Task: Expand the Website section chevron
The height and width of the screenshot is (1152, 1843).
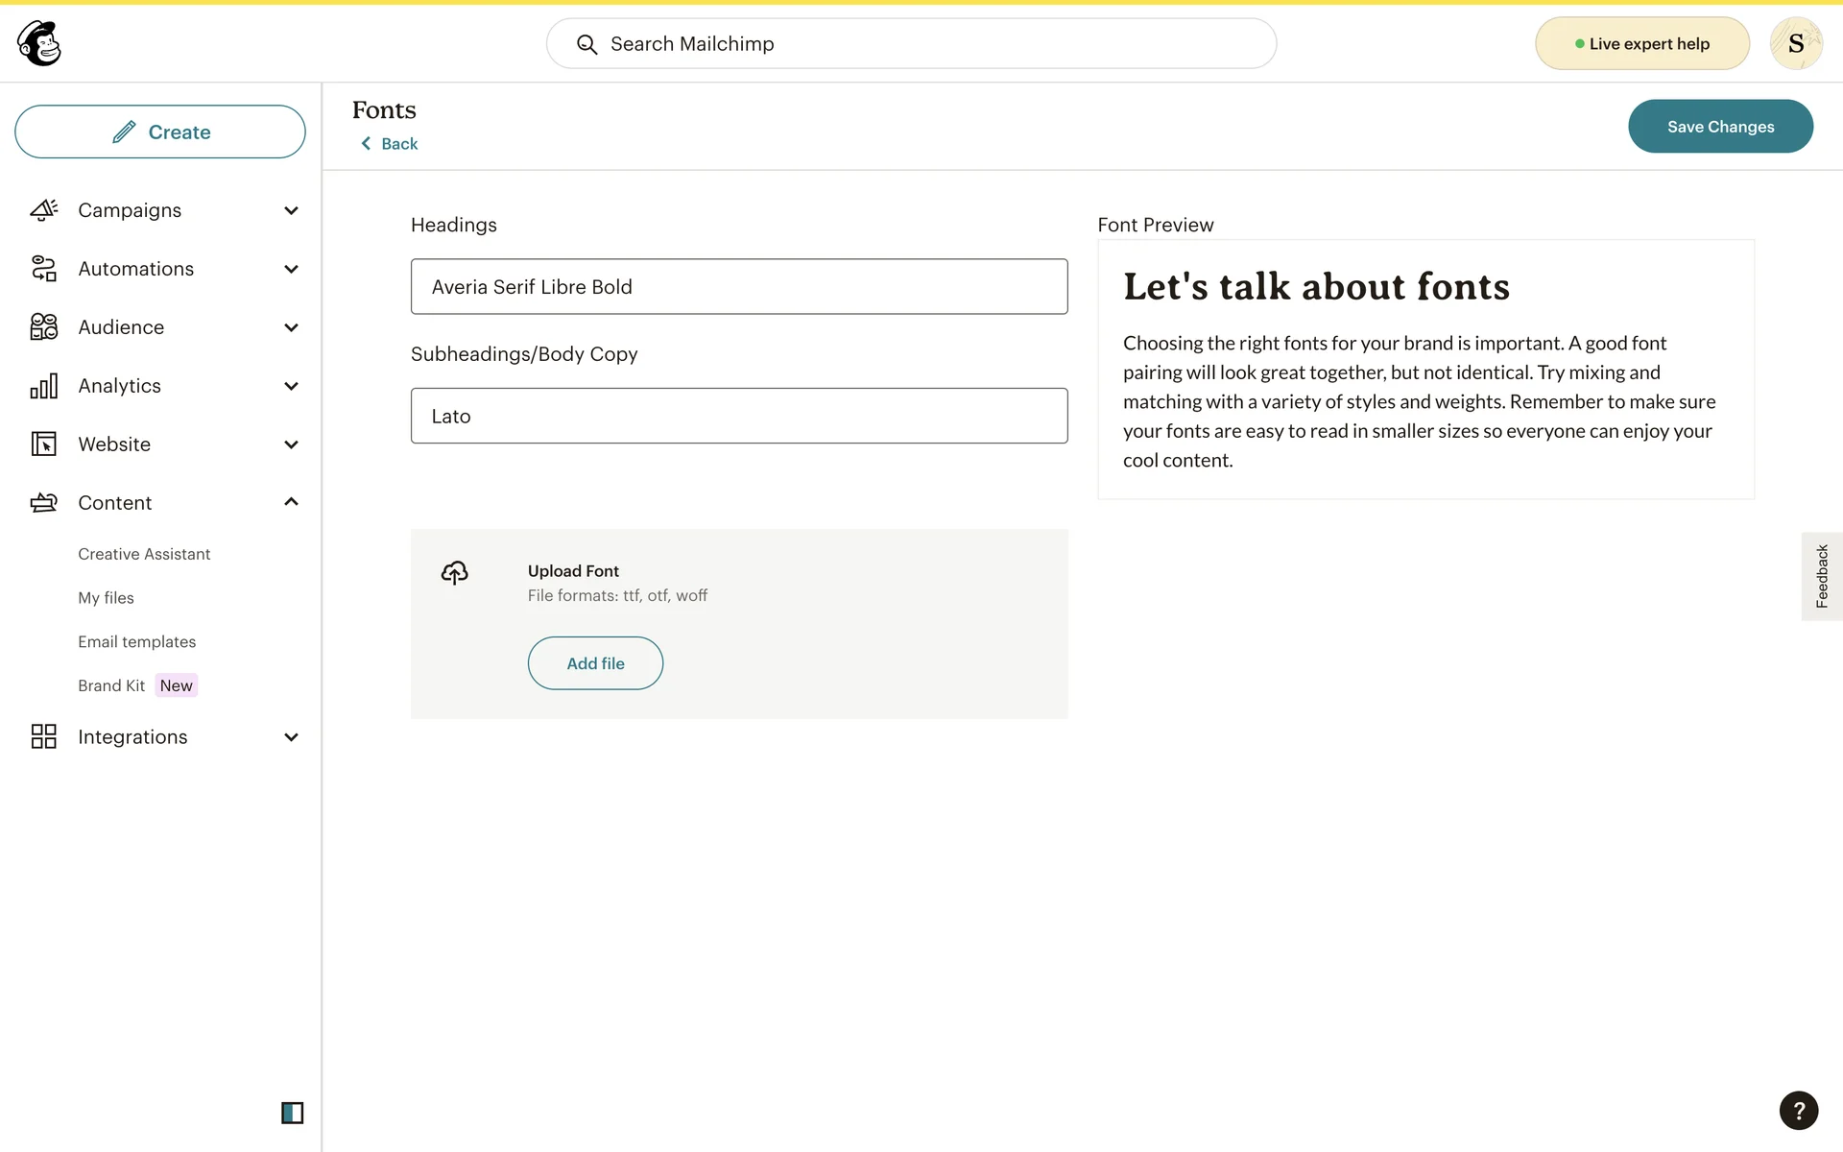Action: point(291,444)
